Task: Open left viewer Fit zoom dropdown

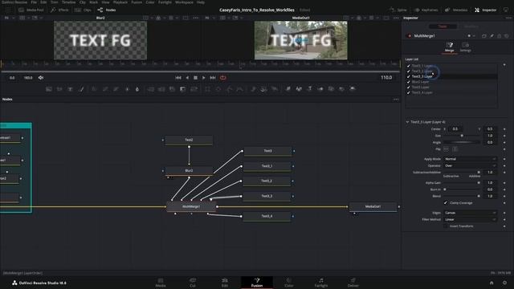Action: pos(9,18)
